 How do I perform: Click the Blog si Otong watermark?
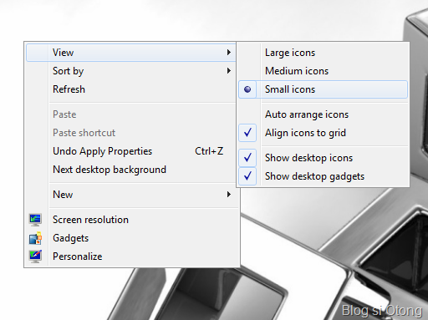coord(382,311)
